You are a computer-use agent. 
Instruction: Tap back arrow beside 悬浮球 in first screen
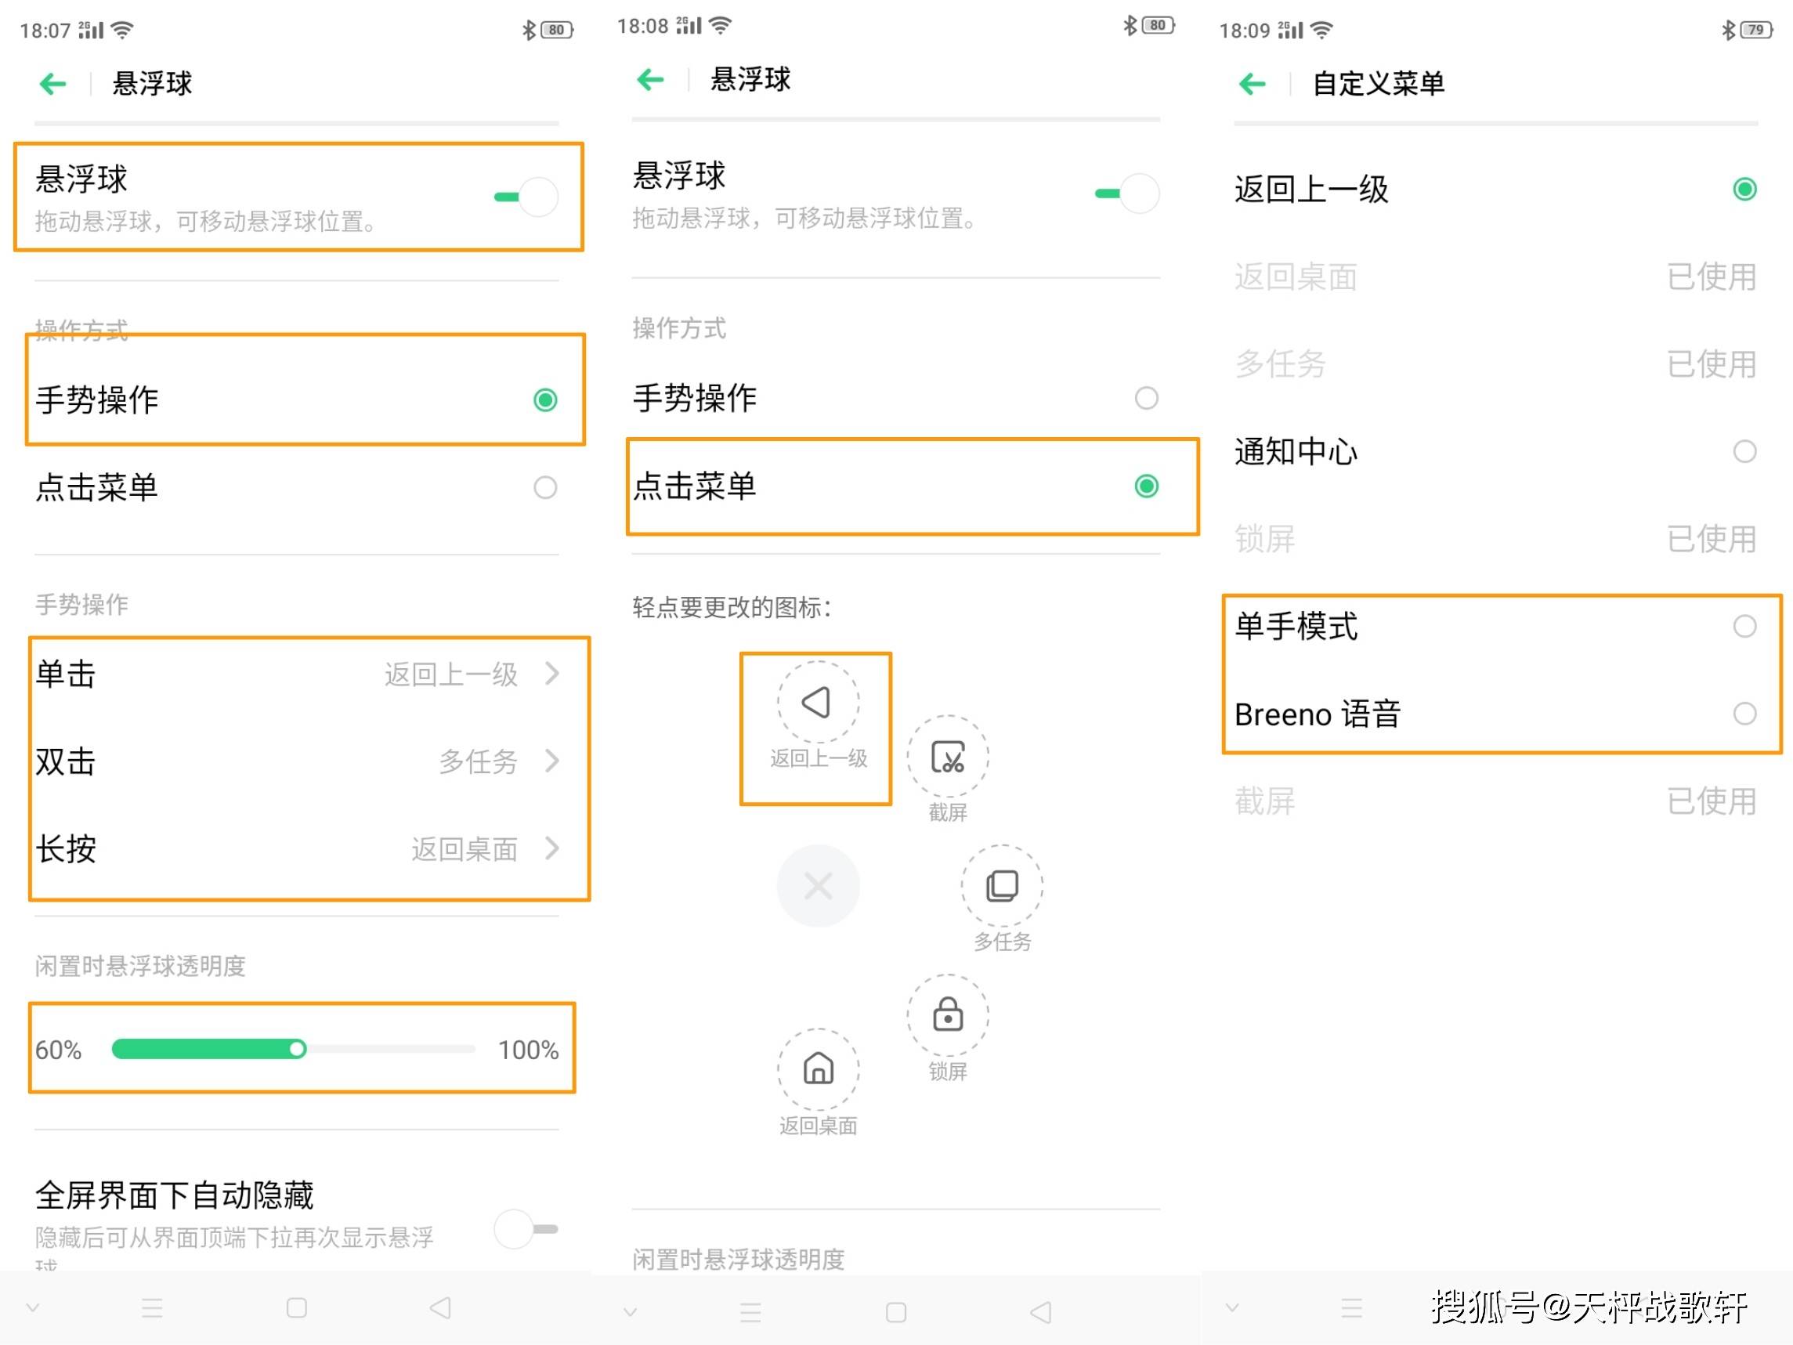(52, 83)
